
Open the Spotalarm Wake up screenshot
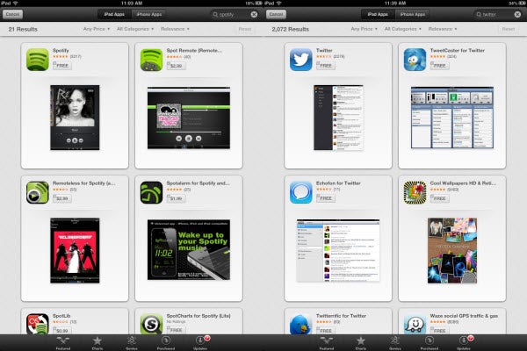coord(189,249)
